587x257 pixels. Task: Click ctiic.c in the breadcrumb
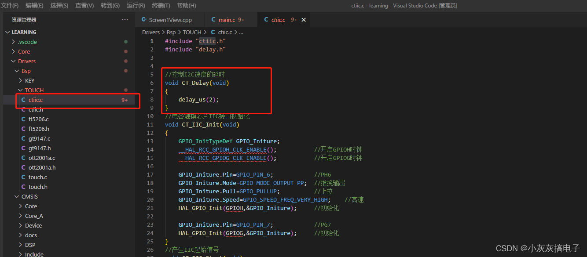(x=225, y=32)
